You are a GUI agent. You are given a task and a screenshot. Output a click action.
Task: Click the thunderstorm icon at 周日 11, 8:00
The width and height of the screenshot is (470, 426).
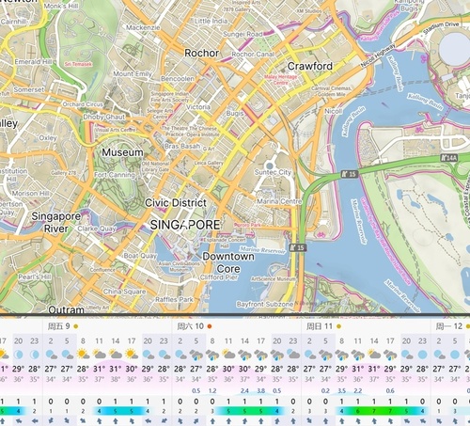(341, 355)
